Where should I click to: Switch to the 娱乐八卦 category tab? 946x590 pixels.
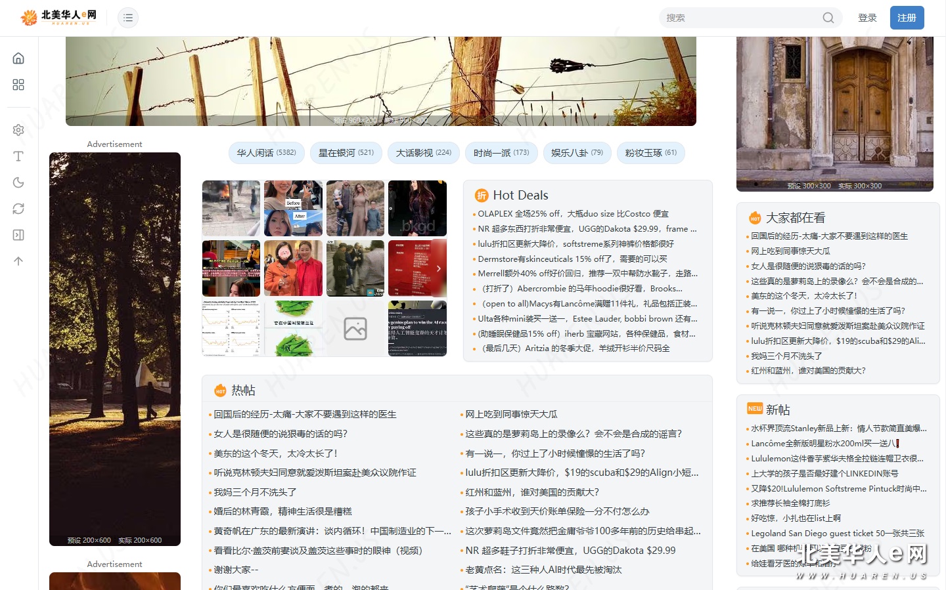tap(577, 153)
